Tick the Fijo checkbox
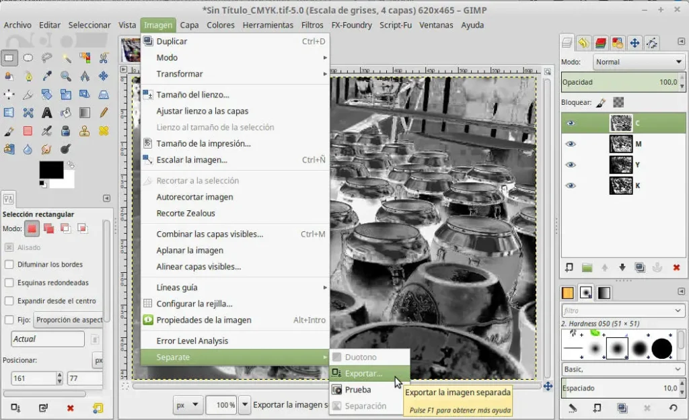689x420 pixels. tap(9, 319)
